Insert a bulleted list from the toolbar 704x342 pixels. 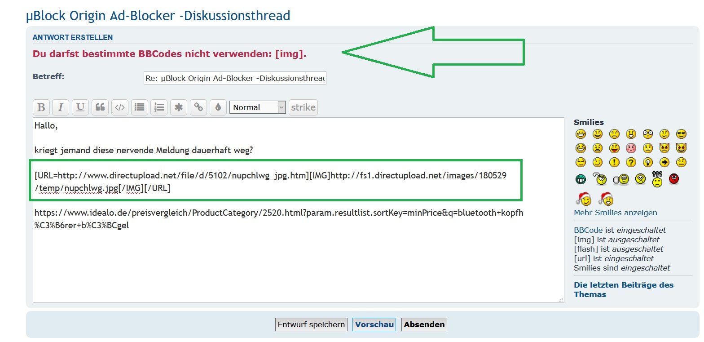point(139,107)
